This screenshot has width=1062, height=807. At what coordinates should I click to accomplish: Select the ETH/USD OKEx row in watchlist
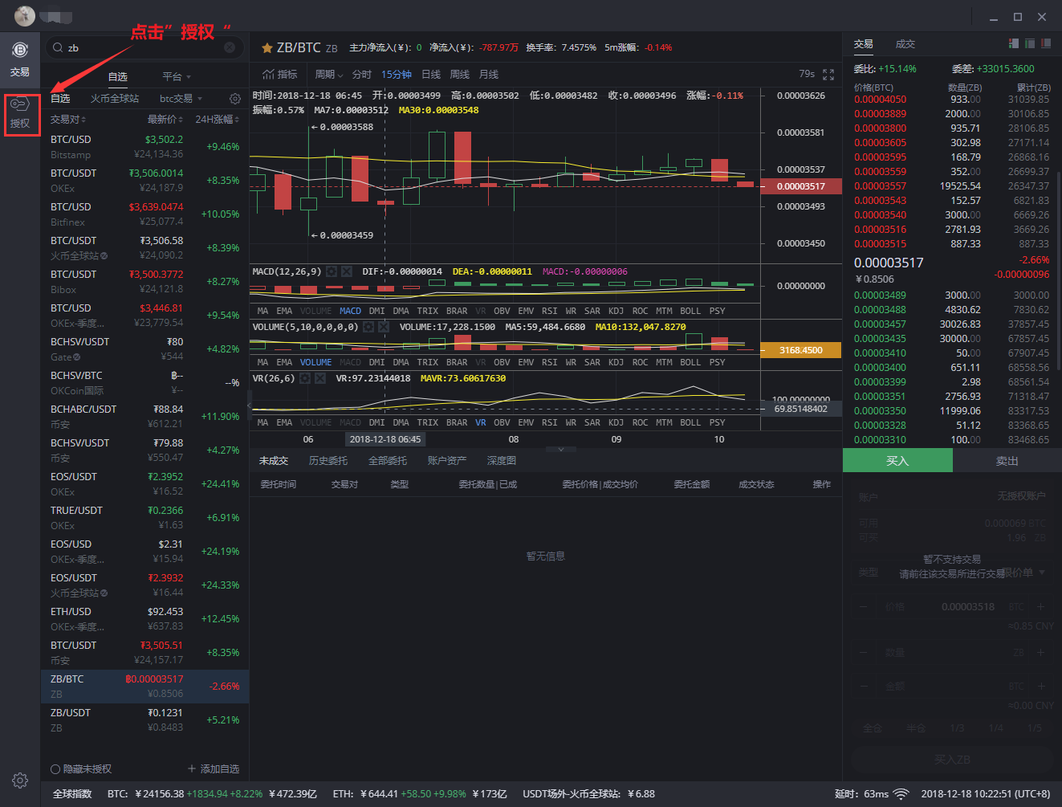[144, 618]
